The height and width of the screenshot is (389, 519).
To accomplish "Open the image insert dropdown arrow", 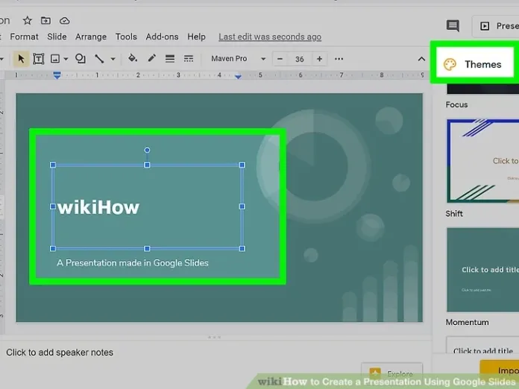I will 66,59.
